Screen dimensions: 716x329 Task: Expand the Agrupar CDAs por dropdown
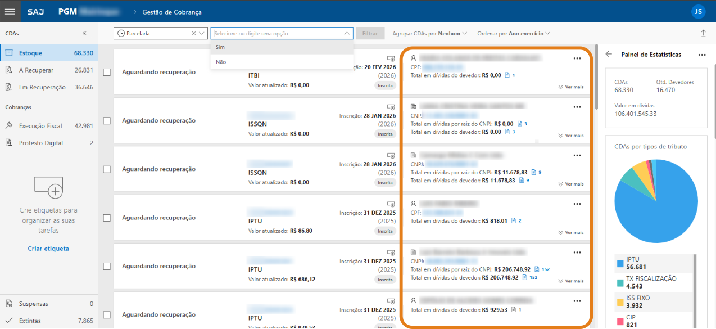tap(429, 34)
